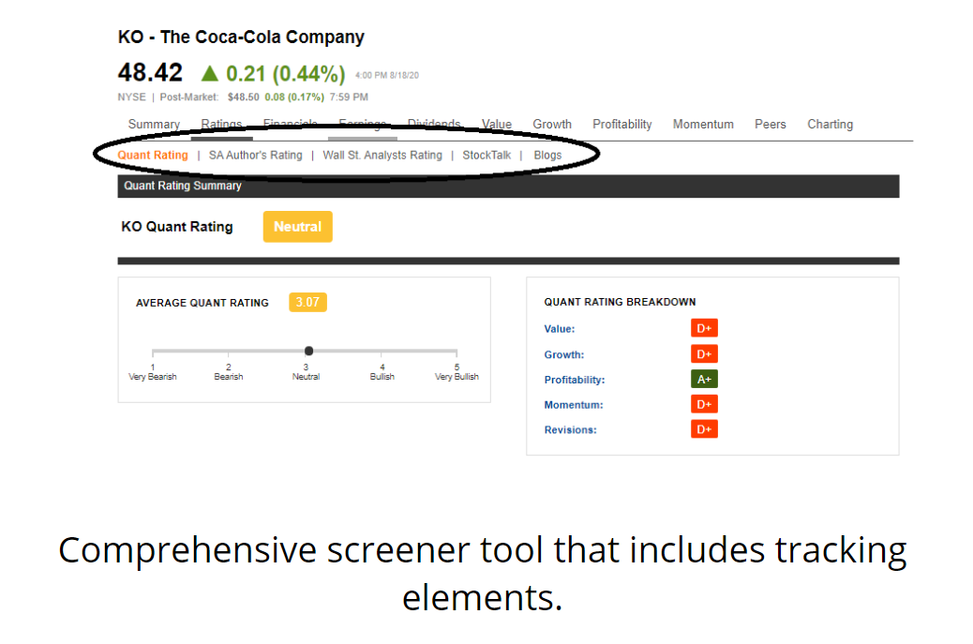Click the Very Bearish scale label
Screen dimensions: 973x644
(x=153, y=377)
